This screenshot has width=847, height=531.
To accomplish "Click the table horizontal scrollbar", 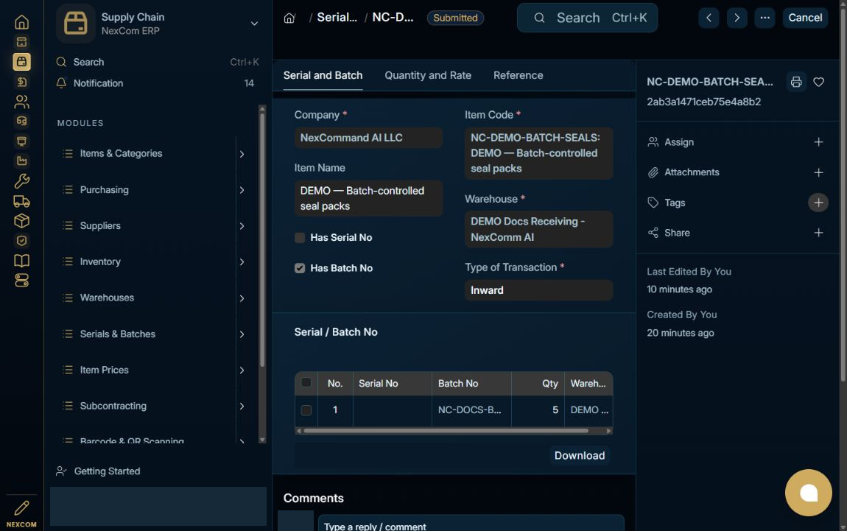I will [446, 431].
